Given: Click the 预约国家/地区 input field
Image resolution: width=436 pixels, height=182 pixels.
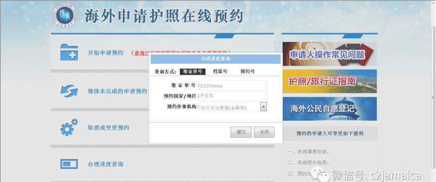Looking at the screenshot, I should tap(233, 96).
